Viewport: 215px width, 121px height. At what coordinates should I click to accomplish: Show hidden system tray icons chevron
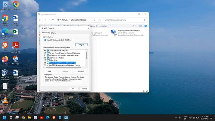point(176,118)
